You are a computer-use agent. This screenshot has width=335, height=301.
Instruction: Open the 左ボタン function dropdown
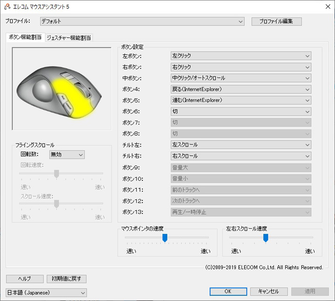(241, 56)
